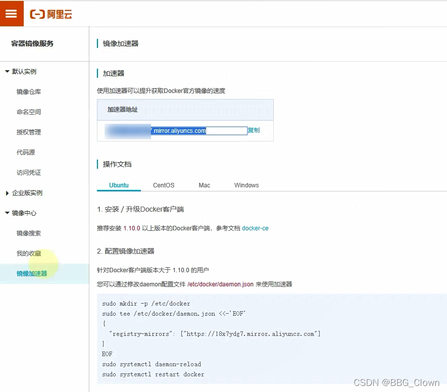Click the accelerator address input field
447x392 pixels.
(x=176, y=131)
